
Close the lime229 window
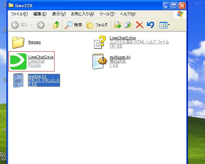pos(182,6)
